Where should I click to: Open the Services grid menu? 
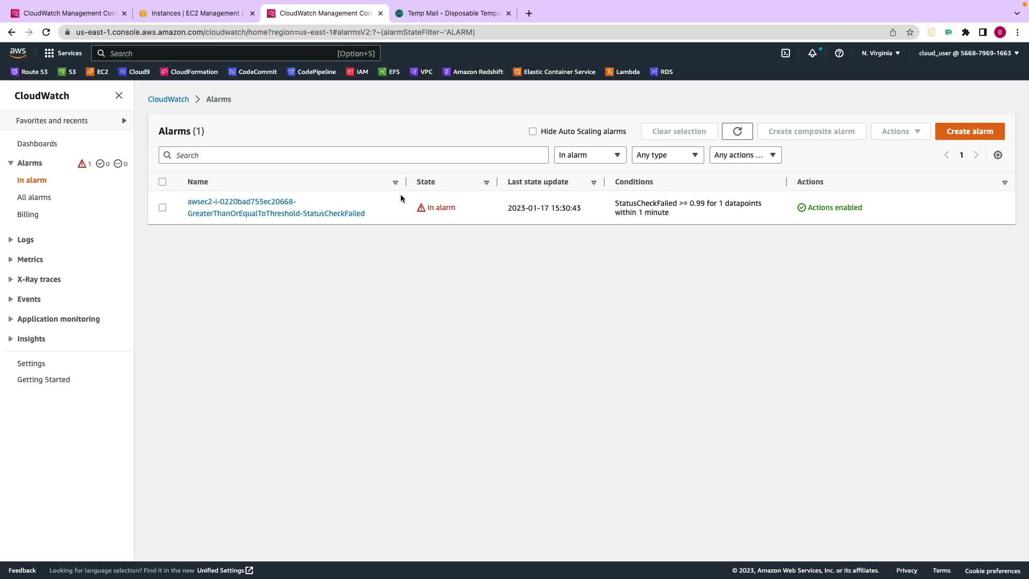click(63, 53)
